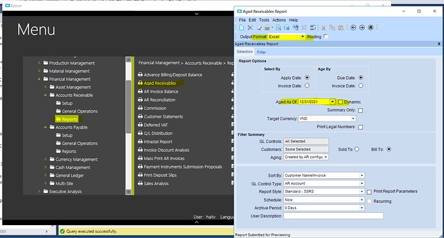The height and width of the screenshot is (238, 444).
Task: Click the folder icon of General Ledger
Action: [x=52, y=175]
